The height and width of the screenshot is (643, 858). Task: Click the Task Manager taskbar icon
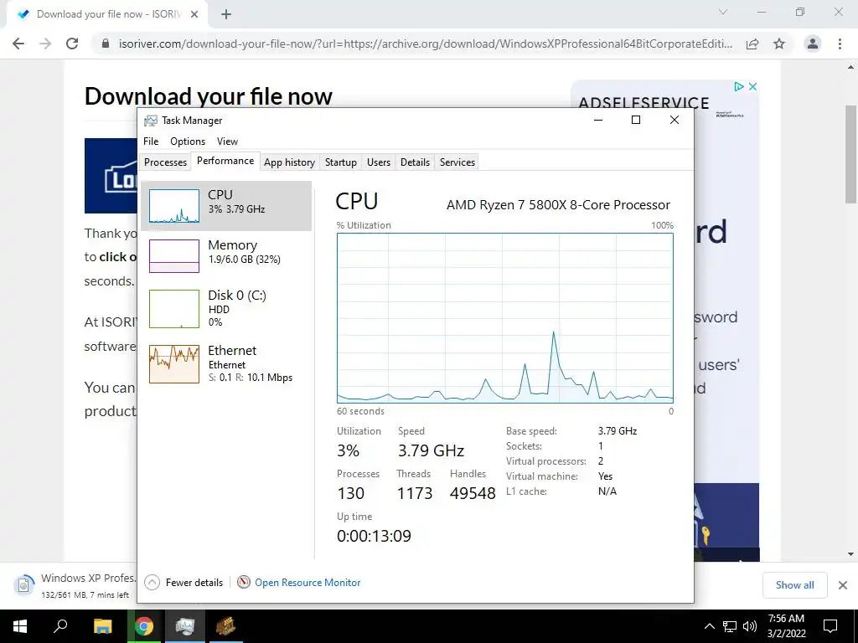pyautogui.click(x=185, y=626)
